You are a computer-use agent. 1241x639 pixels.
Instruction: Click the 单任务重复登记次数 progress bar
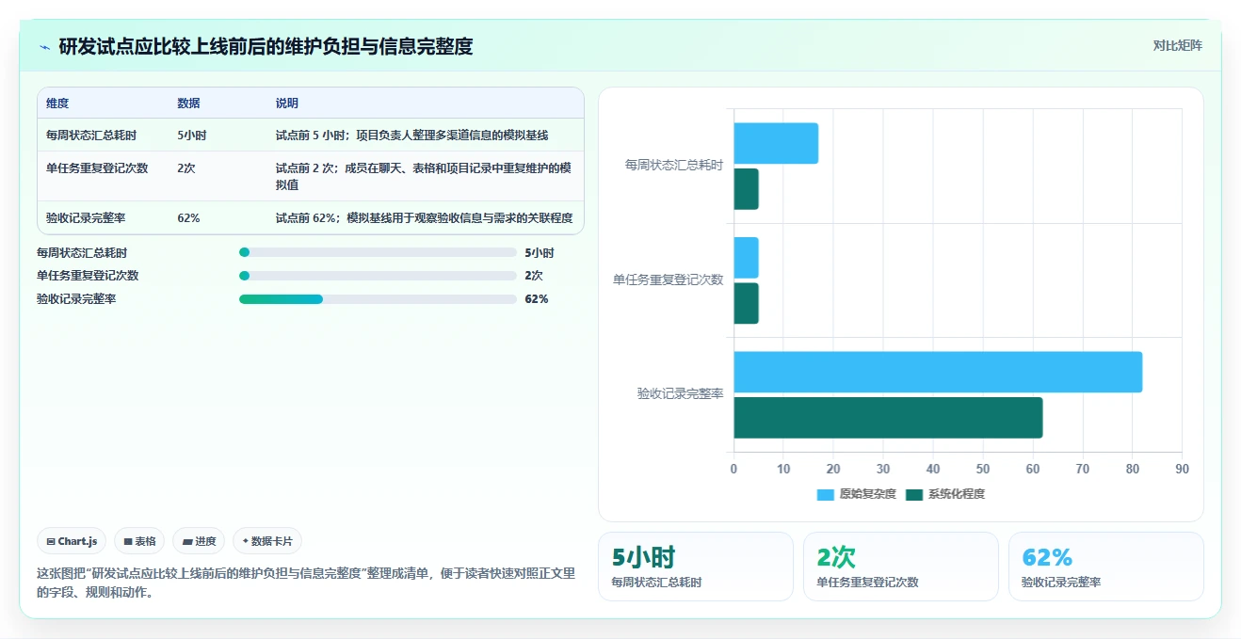point(378,276)
